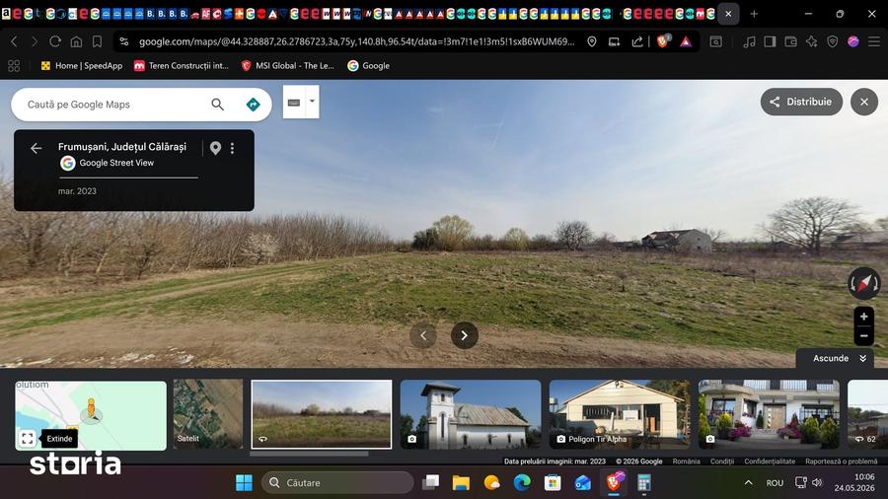The height and width of the screenshot is (499, 888).
Task: Open the music note toolbar icon
Action: coord(749,41)
